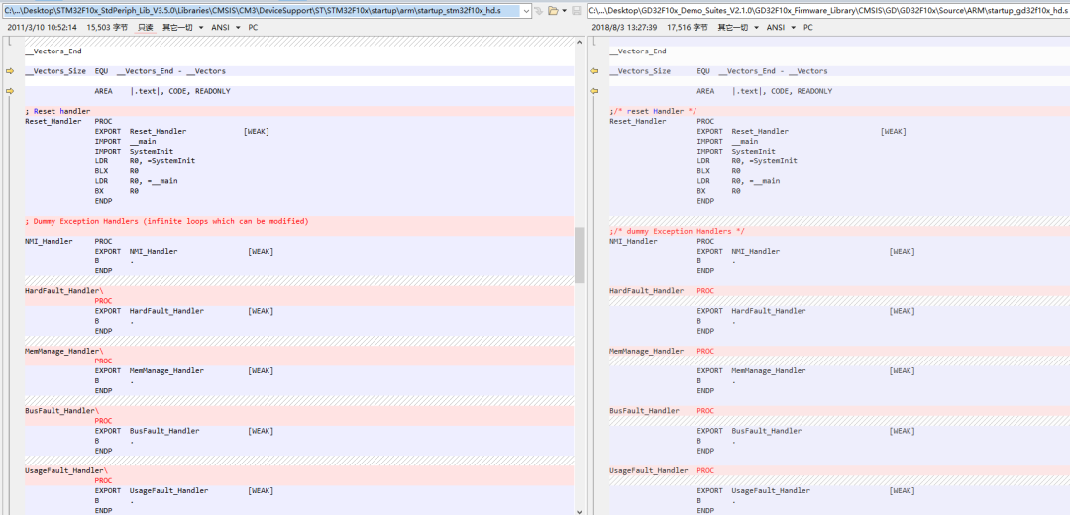This screenshot has height=515, width=1070.
Task: Click 'EXPORT Reset_Handler [WEAK]' in right pane
Action: coord(802,131)
